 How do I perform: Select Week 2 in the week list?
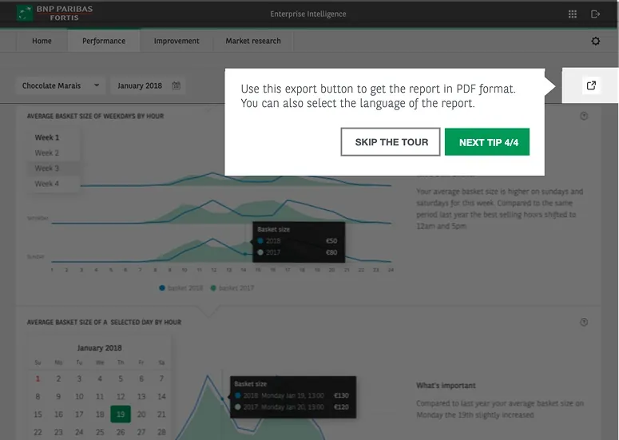[47, 153]
